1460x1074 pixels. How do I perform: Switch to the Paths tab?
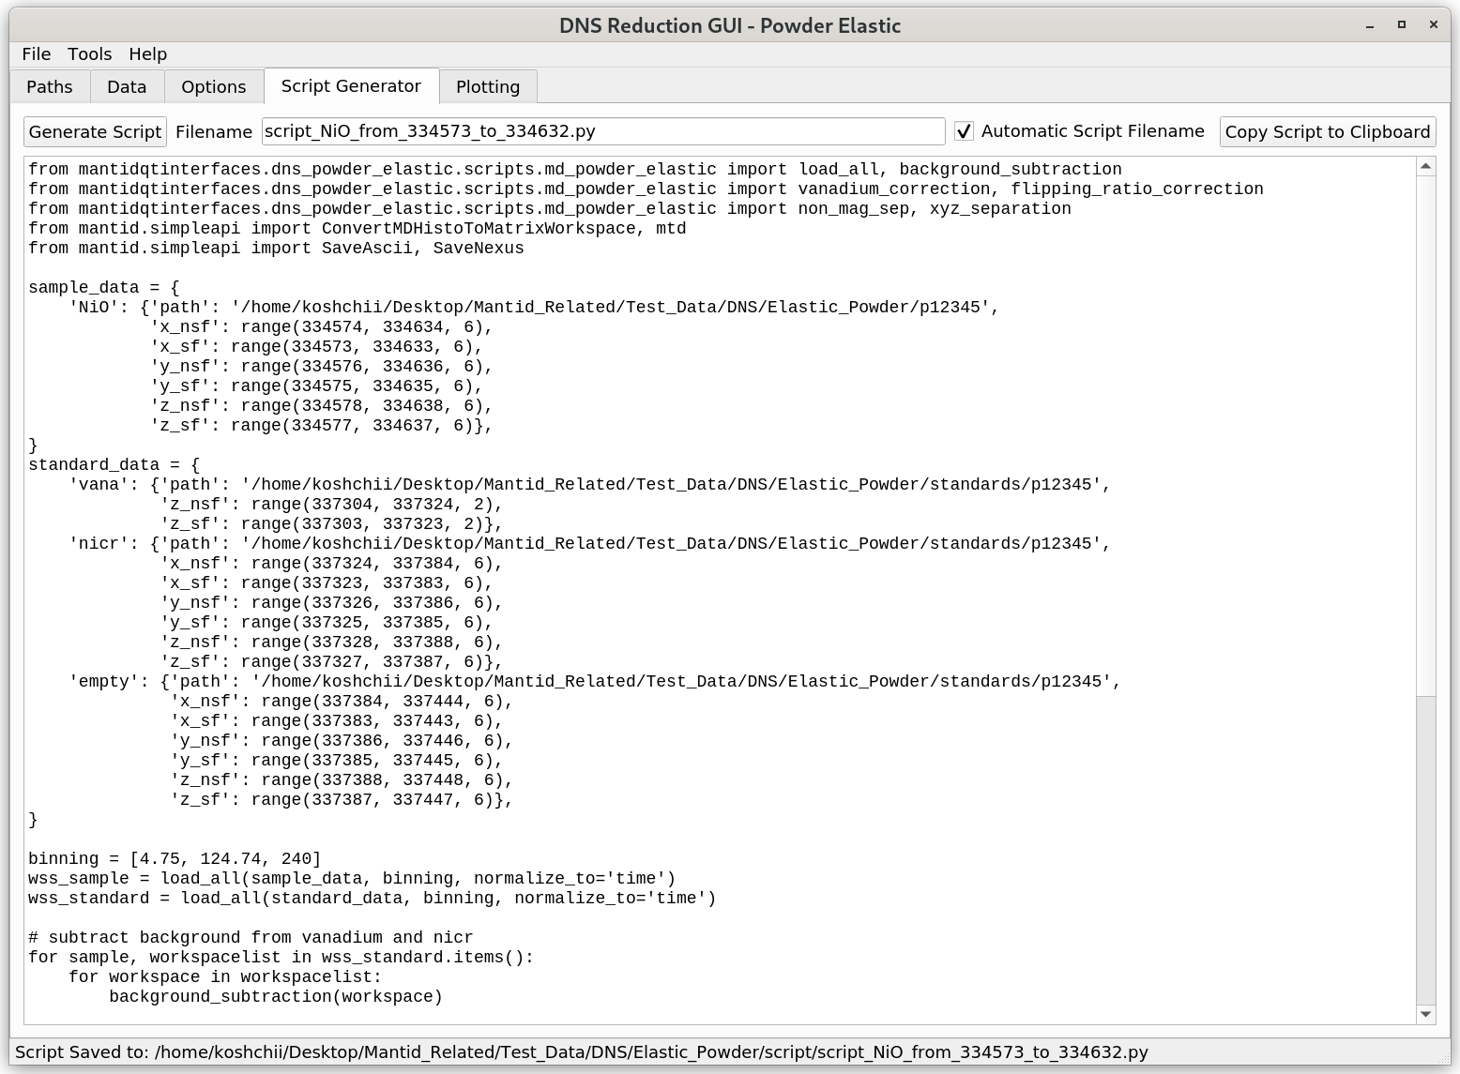pyautogui.click(x=50, y=87)
